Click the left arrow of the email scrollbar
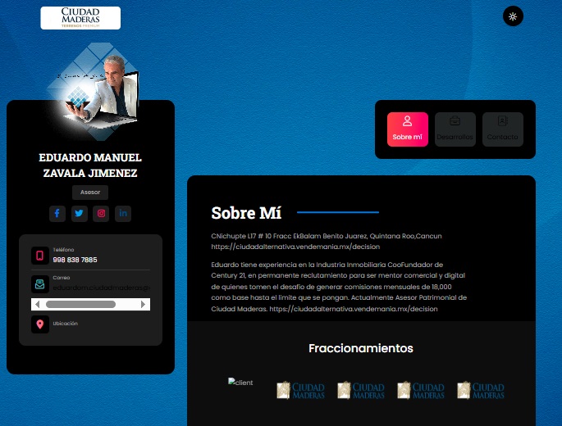Viewport: 562px width, 426px height. pyautogui.click(x=37, y=304)
